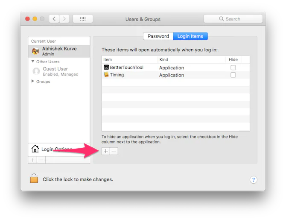Viewport: 286px width, 220px height.
Task: Select Guest User in sidebar
Action: (x=59, y=71)
